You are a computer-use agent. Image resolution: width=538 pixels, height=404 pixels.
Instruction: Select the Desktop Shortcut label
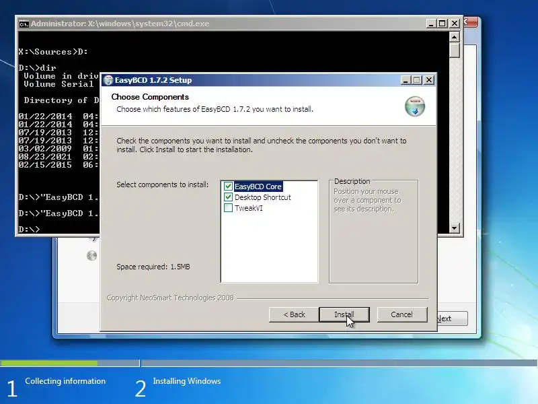263,197
